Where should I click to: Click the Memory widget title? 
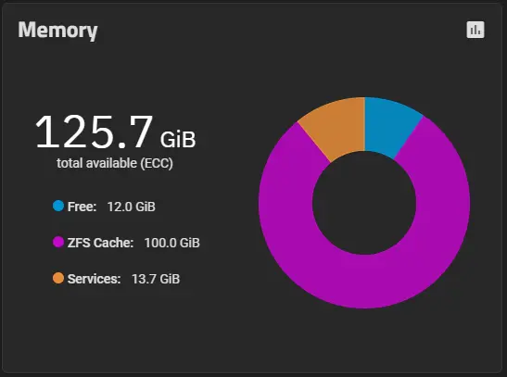pyautogui.click(x=57, y=31)
